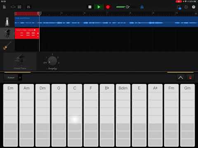
Task: Add song section with plus on ruler
Action: [196, 14]
